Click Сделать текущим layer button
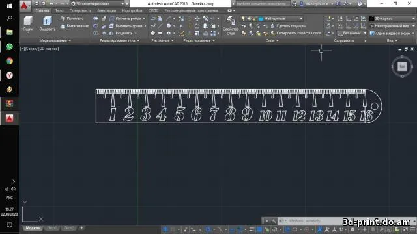Viewport: 417px width, 234px height. [289, 26]
